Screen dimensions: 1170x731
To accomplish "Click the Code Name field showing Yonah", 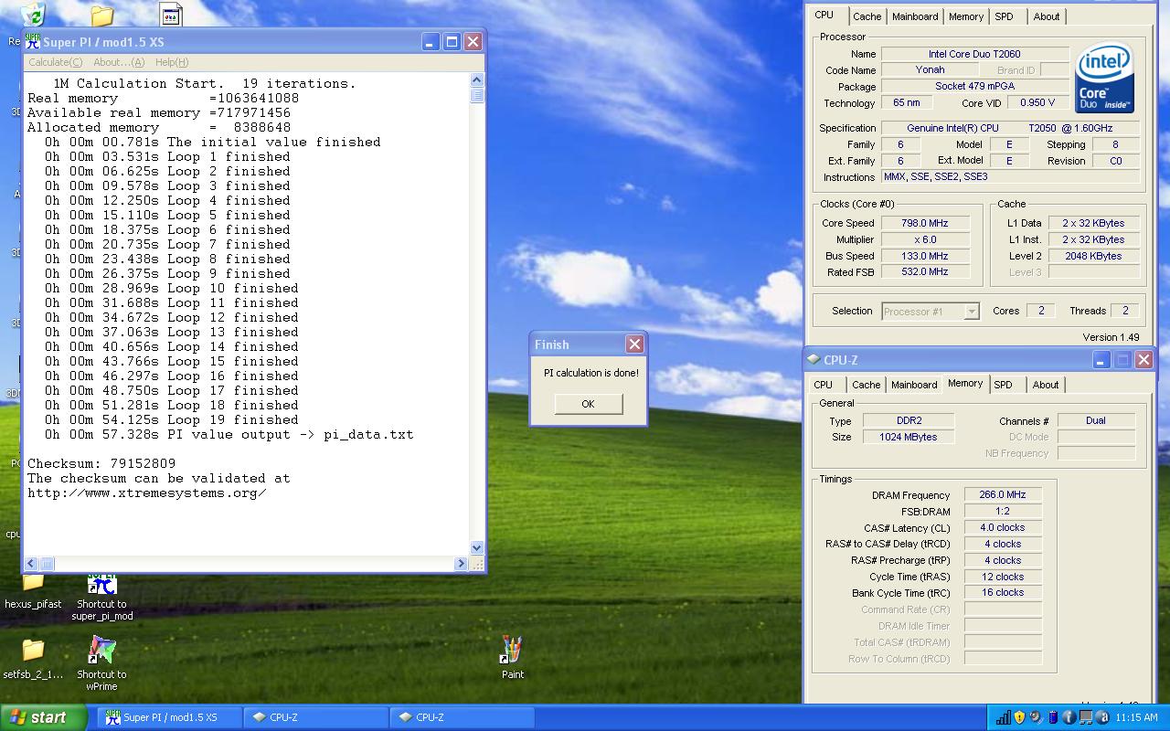I will tap(930, 70).
